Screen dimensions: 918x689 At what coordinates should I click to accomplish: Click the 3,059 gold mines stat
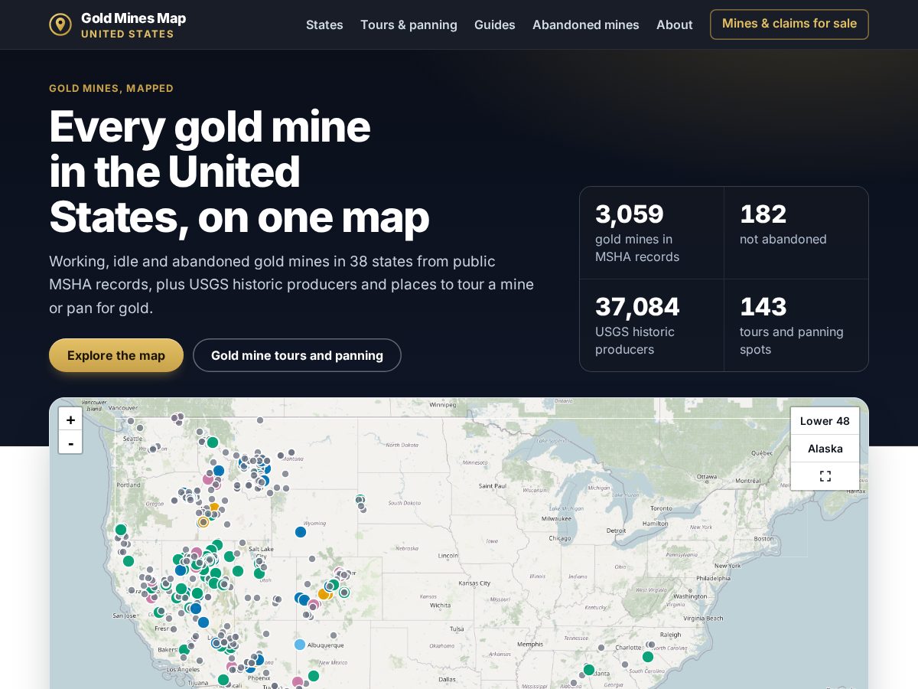652,233
